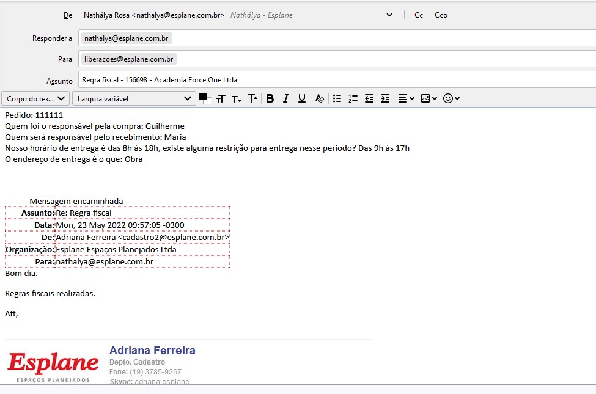Viewport: 596px width, 394px height.
Task: Toggle underline formatting
Action: pos(301,98)
